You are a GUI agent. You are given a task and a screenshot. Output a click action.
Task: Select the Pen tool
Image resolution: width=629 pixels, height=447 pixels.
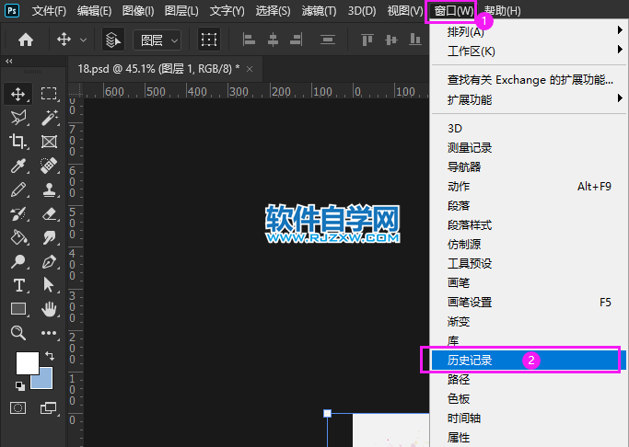pyautogui.click(x=49, y=261)
